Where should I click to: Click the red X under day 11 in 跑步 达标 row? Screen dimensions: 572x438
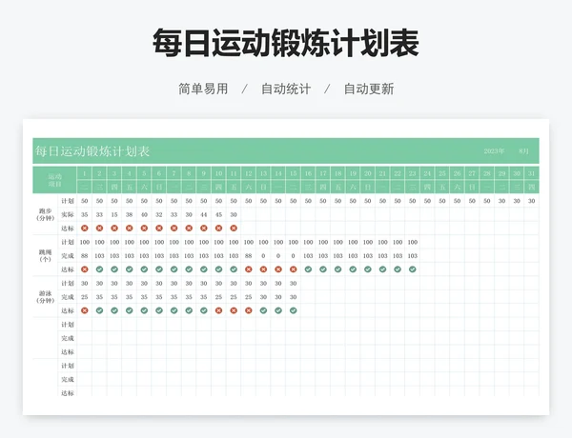pyautogui.click(x=234, y=229)
